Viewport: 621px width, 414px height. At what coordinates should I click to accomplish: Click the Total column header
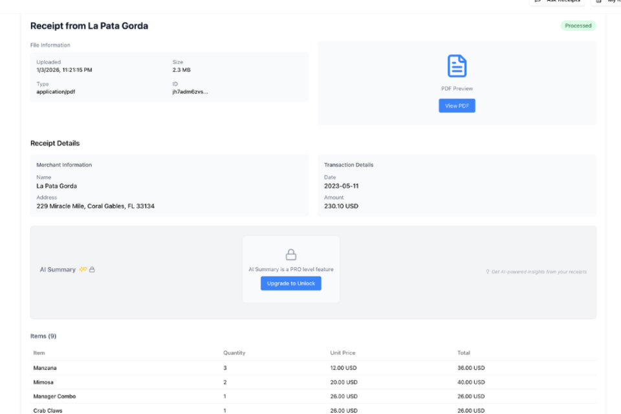click(464, 353)
